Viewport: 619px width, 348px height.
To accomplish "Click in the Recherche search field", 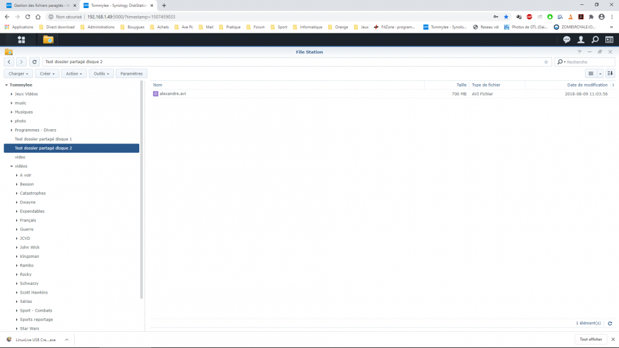I will tap(589, 62).
